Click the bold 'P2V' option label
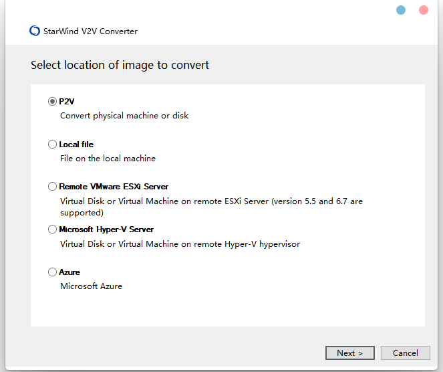This screenshot has width=443, height=372. tap(67, 101)
